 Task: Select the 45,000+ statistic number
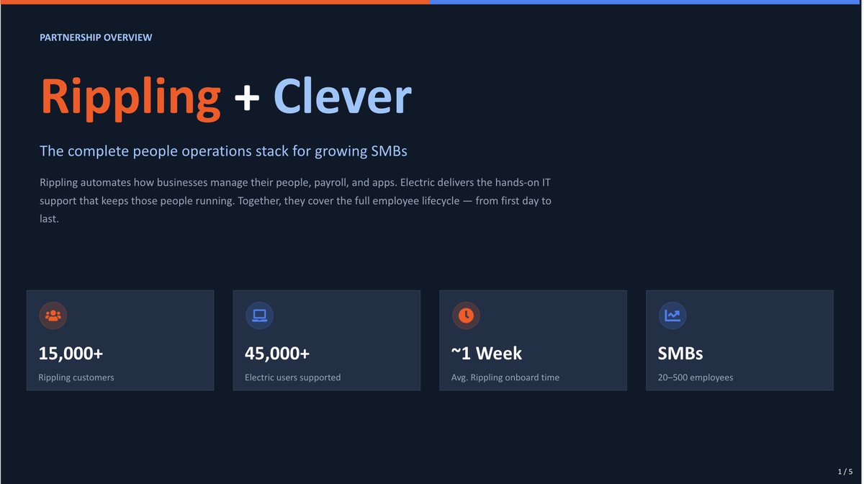click(277, 354)
